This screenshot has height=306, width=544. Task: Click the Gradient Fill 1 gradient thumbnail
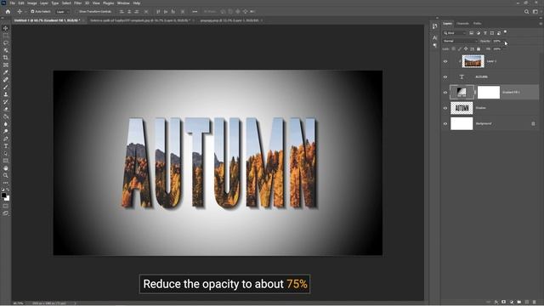[x=462, y=93]
